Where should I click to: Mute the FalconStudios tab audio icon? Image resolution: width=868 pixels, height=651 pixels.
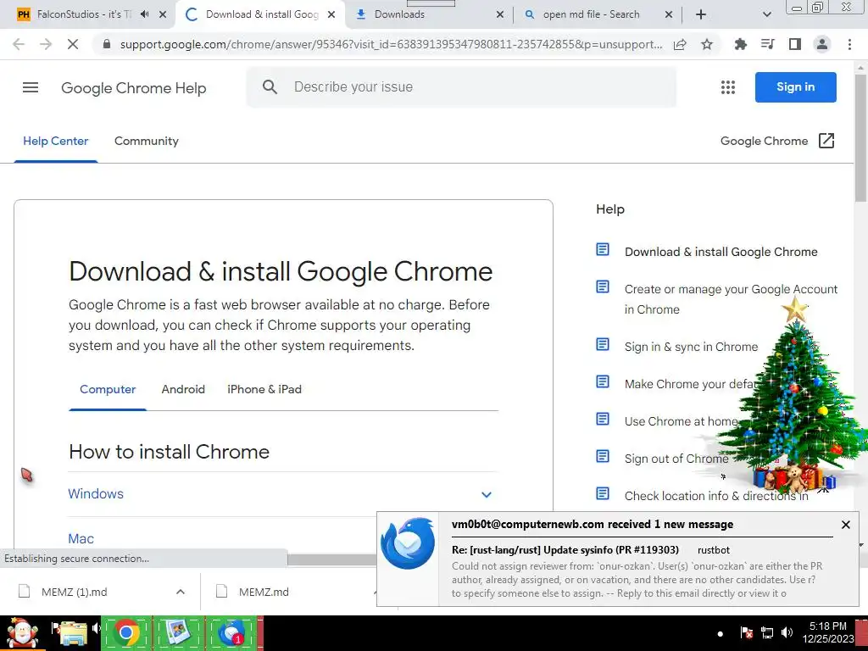click(x=144, y=14)
